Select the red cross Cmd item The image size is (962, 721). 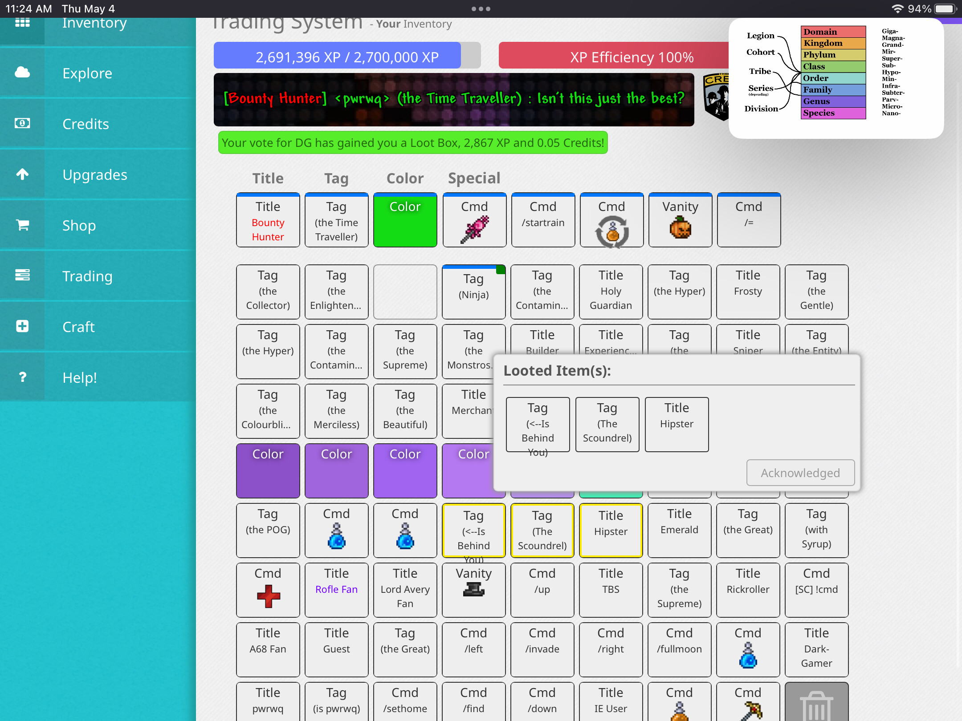268,590
